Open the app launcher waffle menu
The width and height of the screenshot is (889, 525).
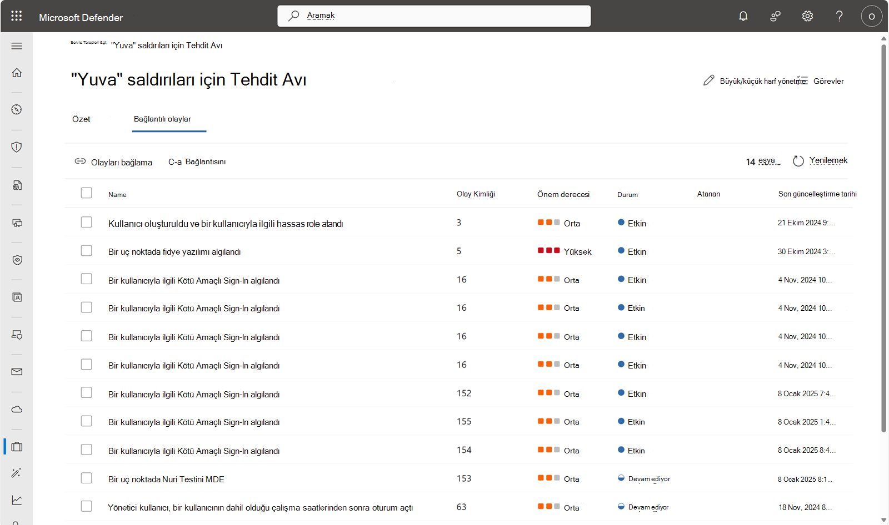tap(17, 16)
